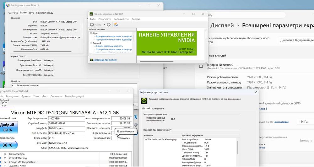The image size is (314, 167).
Task: Open Функція menu in CrystalDiskInfo
Action: point(26,96)
